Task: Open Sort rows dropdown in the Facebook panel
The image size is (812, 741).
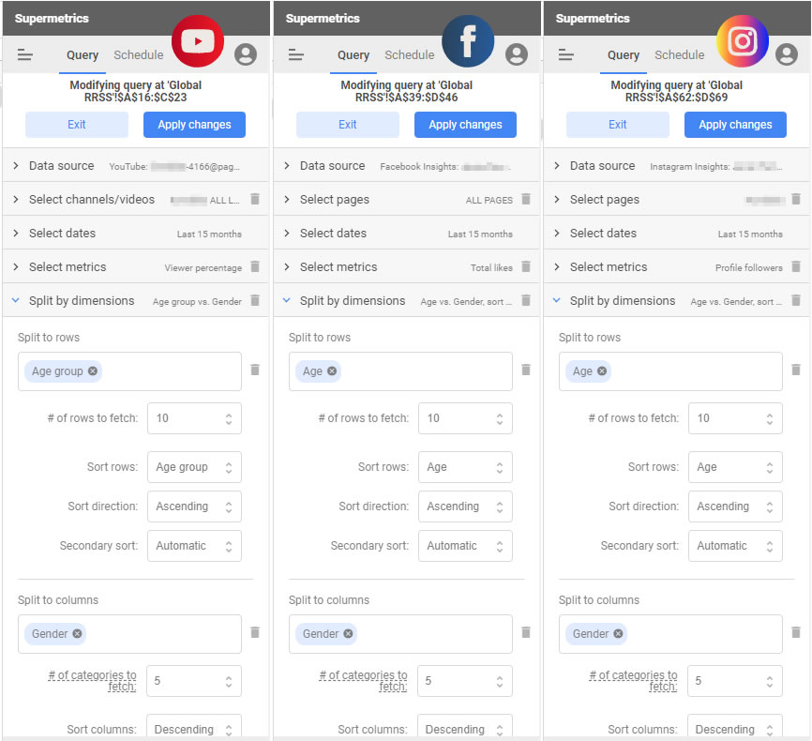Action: click(465, 467)
